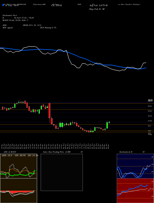Click the empty intraday trading price chart box
This screenshot has width=154, height=203.
(x=62, y=172)
